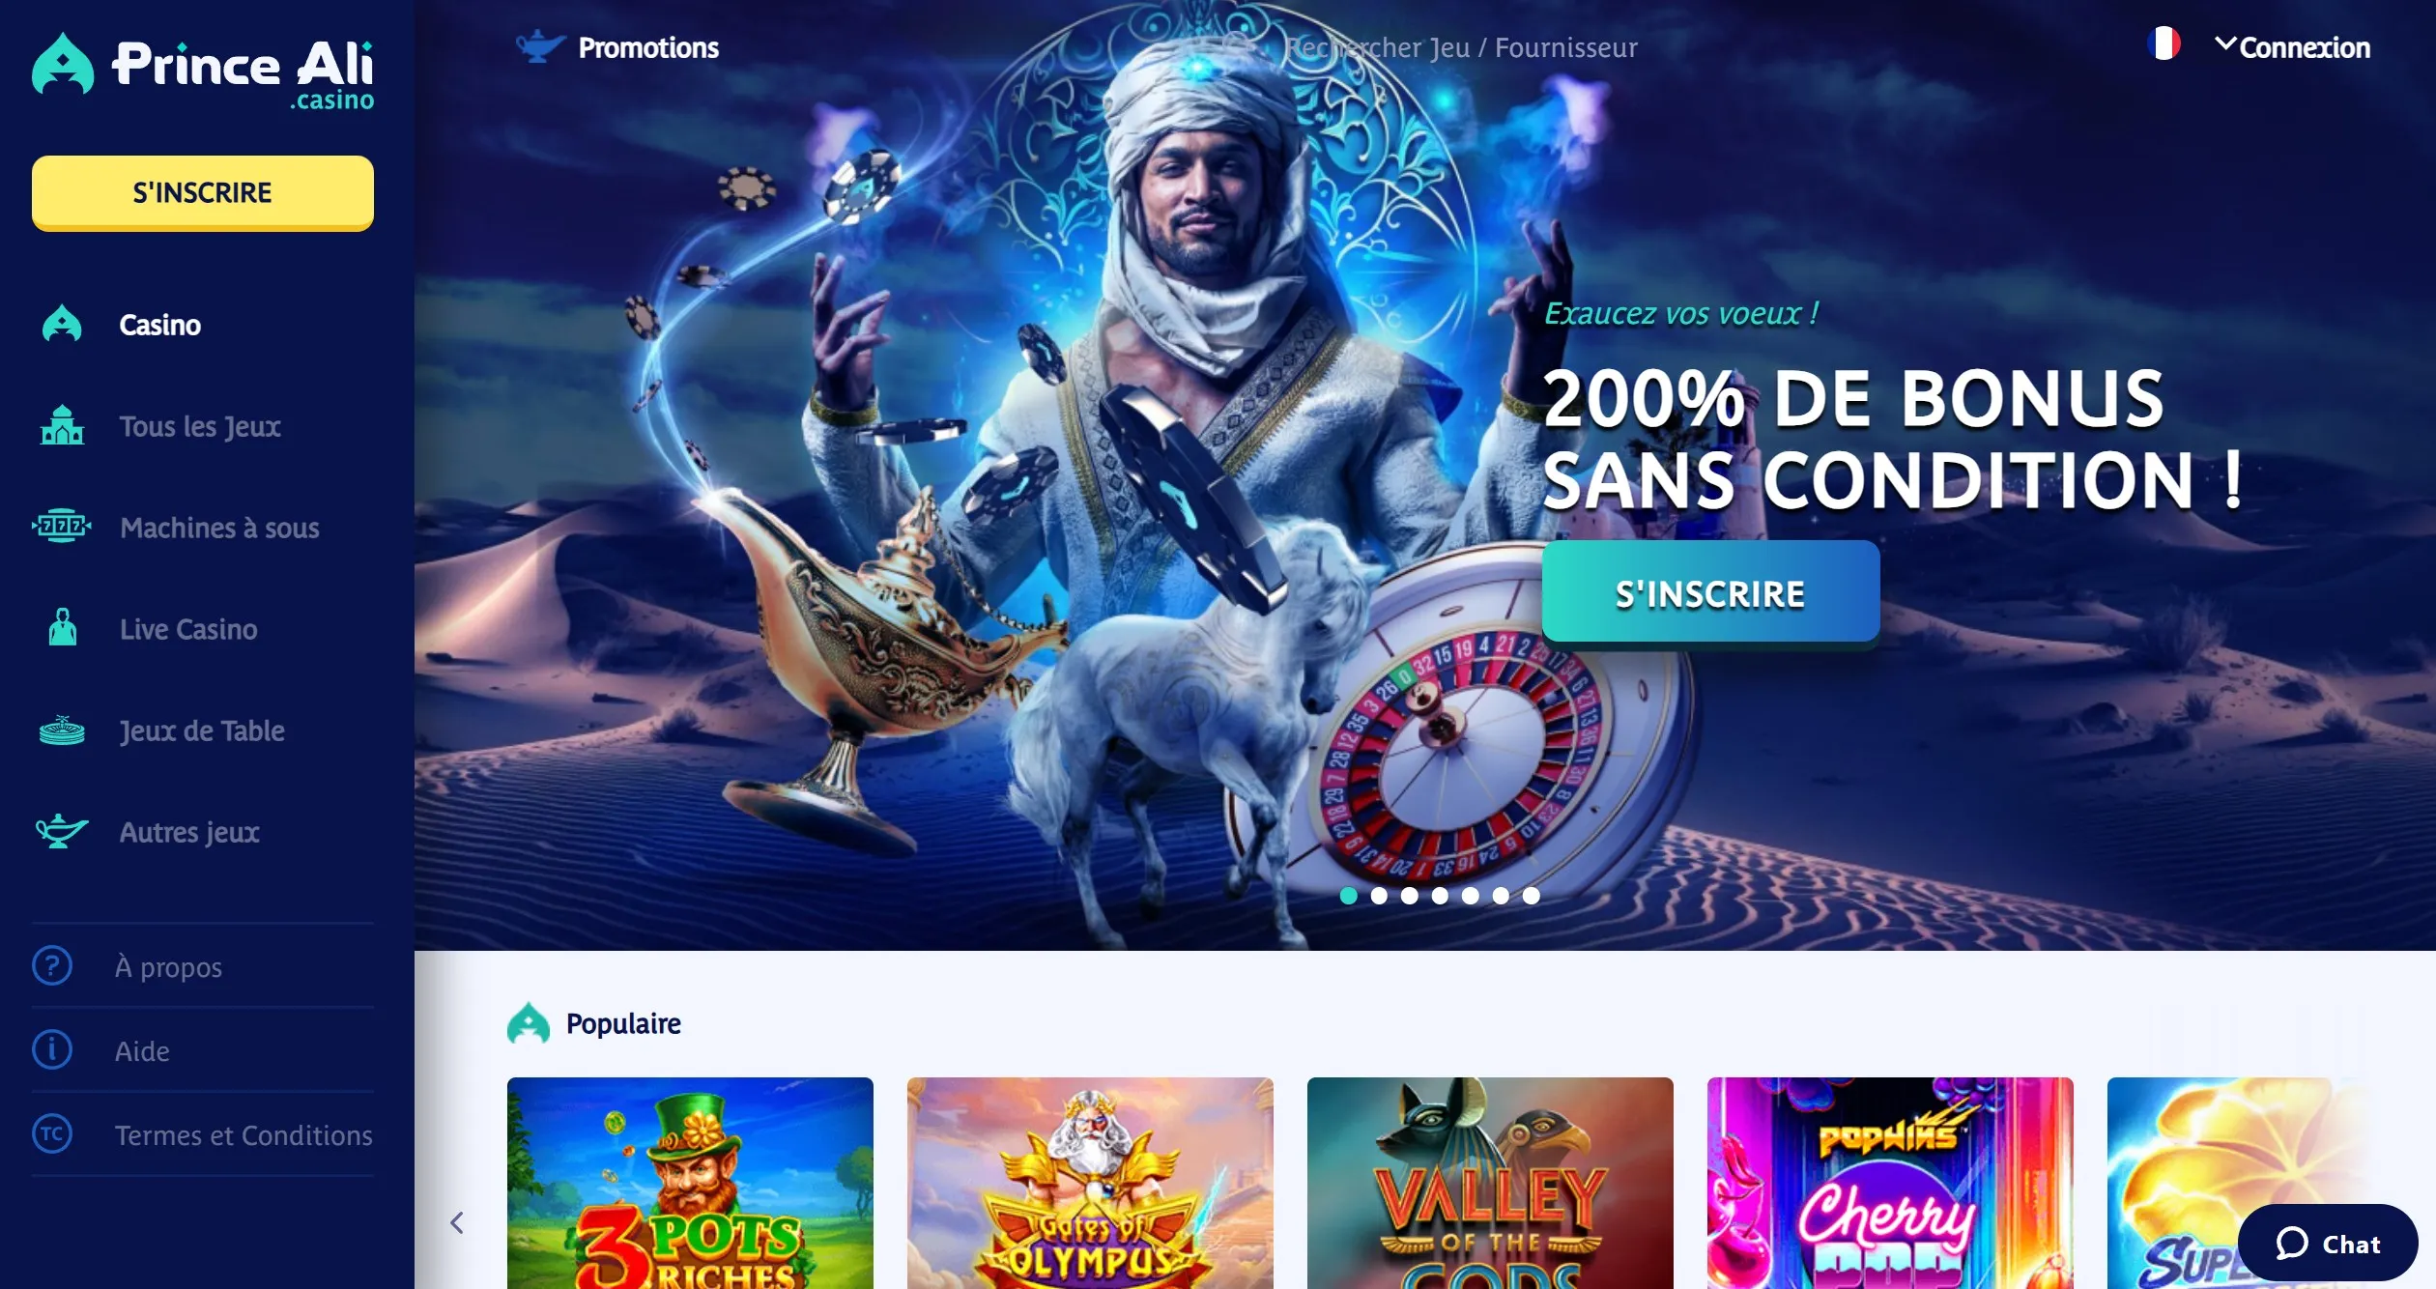Click the teal S'INSCRIRE banner button
Viewport: 2436px width, 1289px height.
pos(1710,592)
